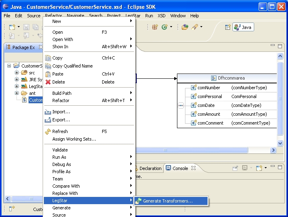The height and width of the screenshot is (217, 288).
Task: Close the Console view tab
Action: tap(193, 168)
